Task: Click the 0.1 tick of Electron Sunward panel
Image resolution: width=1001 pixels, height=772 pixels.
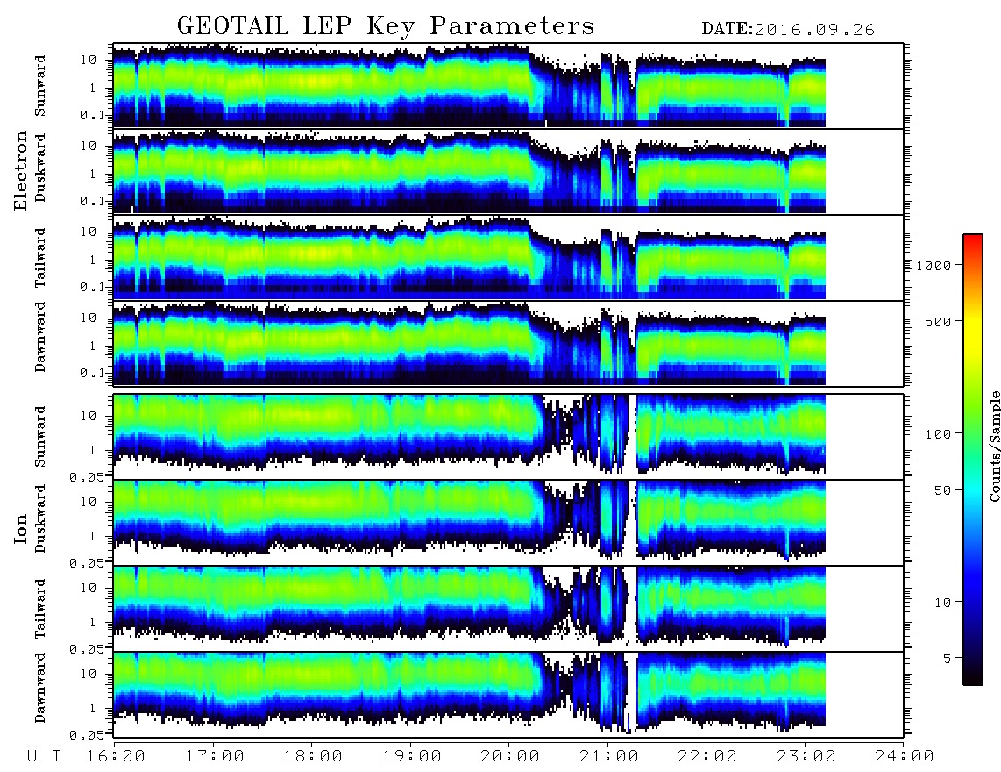Action: pyautogui.click(x=93, y=115)
